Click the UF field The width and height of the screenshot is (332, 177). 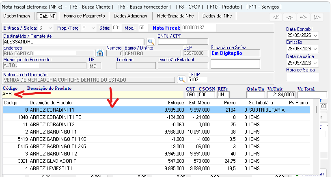[95, 66]
